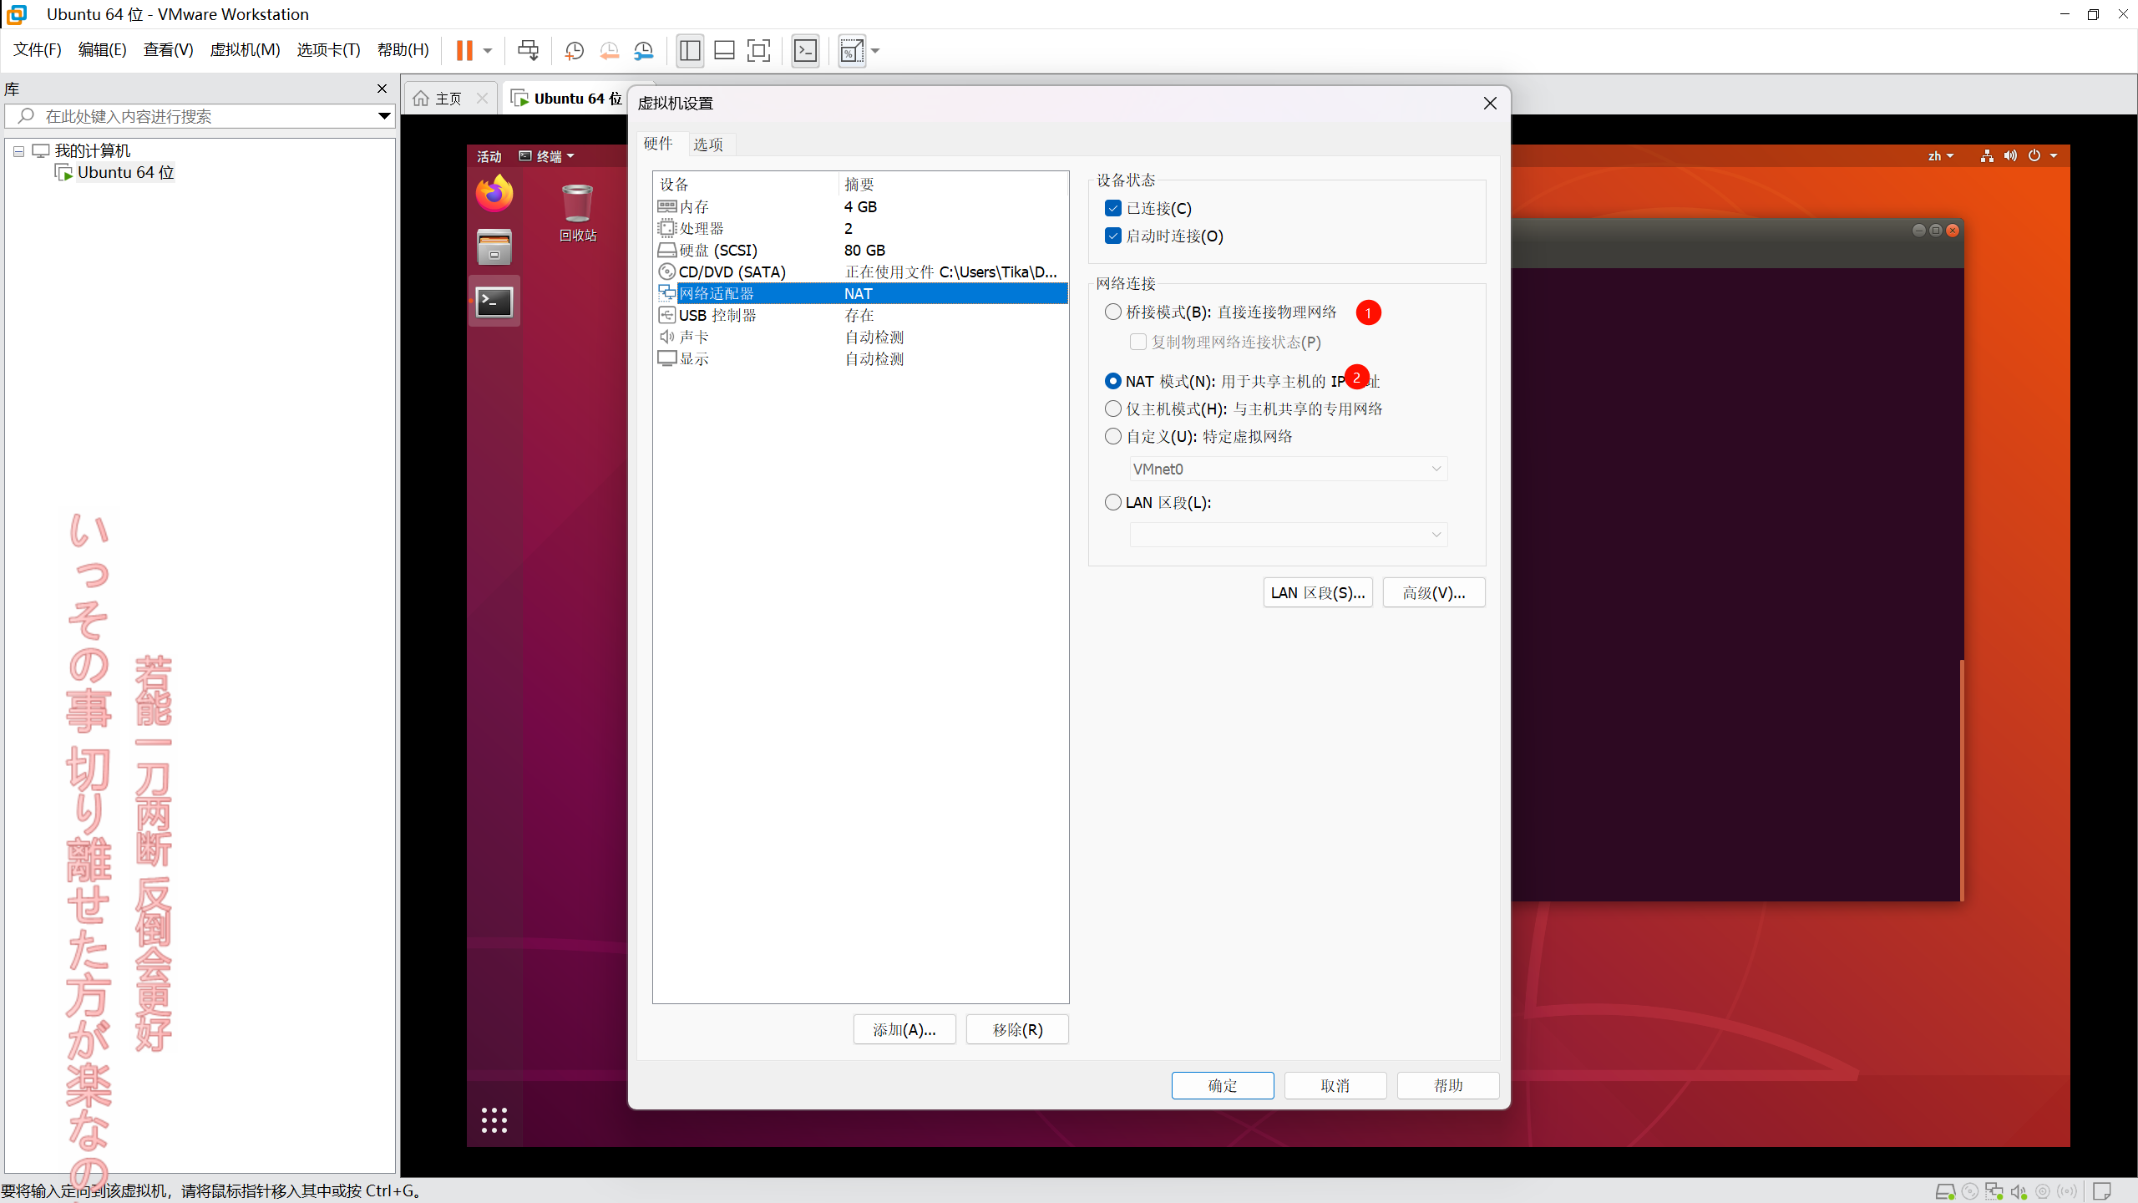Viewport: 2138px width, 1203px height.
Task: Select 仅主机模式(H) radio option
Action: coord(1113,409)
